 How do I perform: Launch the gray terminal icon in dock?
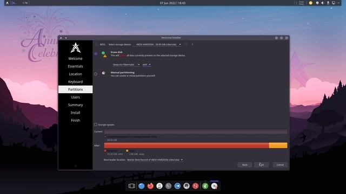coord(168,186)
